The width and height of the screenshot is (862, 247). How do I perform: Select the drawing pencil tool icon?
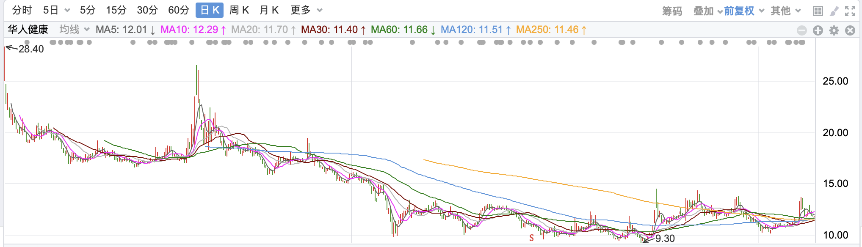pos(834,11)
